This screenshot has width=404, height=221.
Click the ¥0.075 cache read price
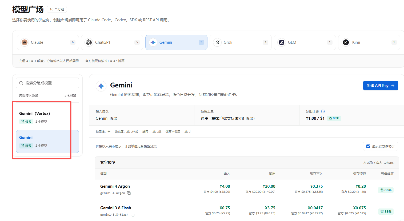tap(359, 208)
